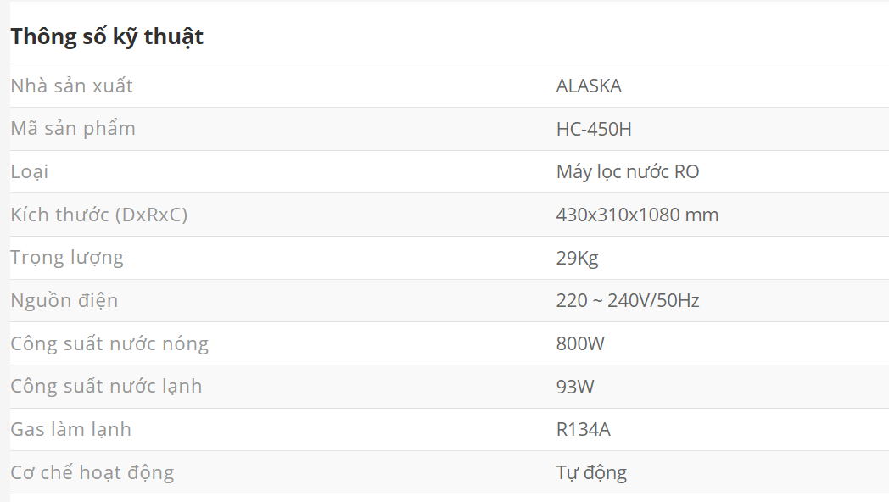The width and height of the screenshot is (889, 502).
Task: Click the "Nguồn điện" label
Action: pyautogui.click(x=64, y=300)
